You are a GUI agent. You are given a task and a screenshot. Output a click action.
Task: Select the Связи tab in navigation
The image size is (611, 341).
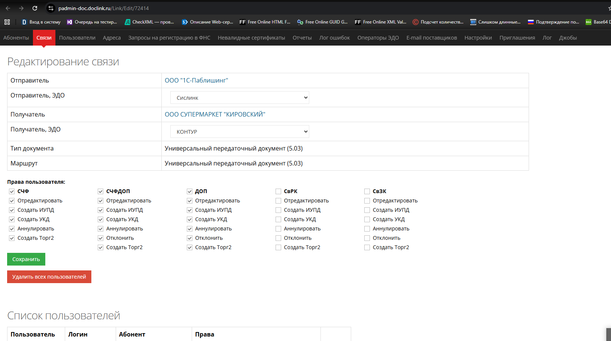coord(44,38)
